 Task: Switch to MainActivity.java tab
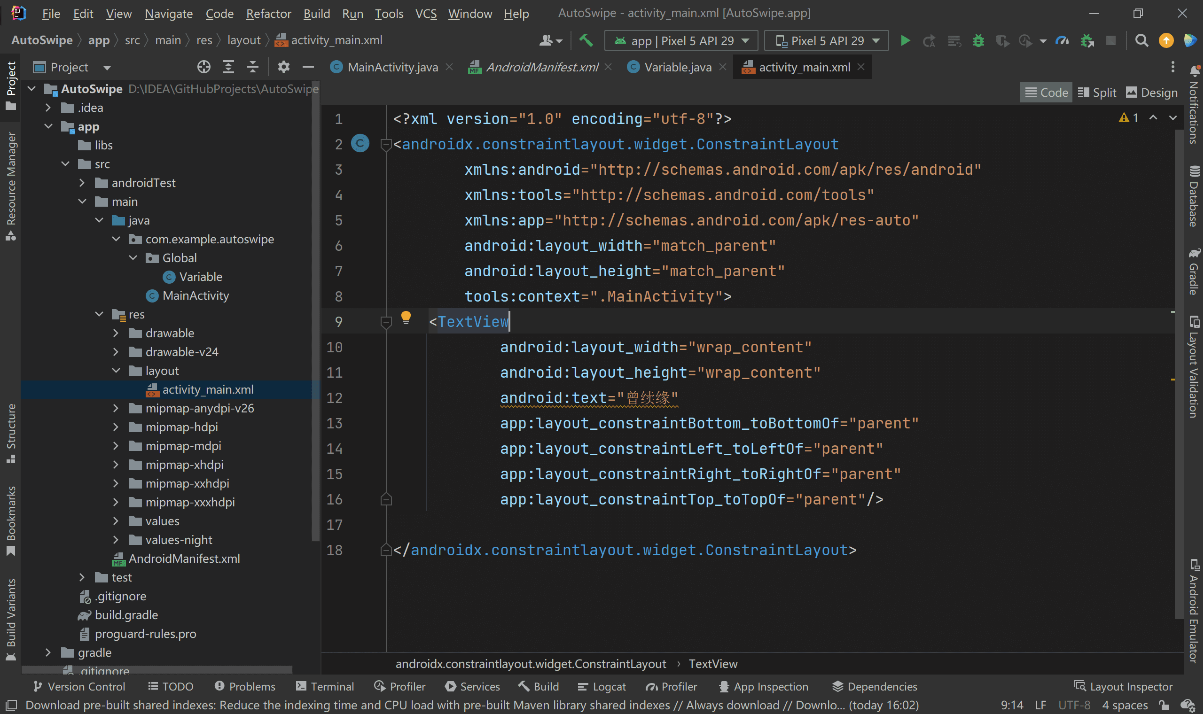click(x=392, y=67)
